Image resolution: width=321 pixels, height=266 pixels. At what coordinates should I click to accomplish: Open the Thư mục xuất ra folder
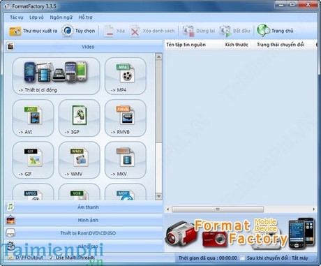(x=33, y=31)
